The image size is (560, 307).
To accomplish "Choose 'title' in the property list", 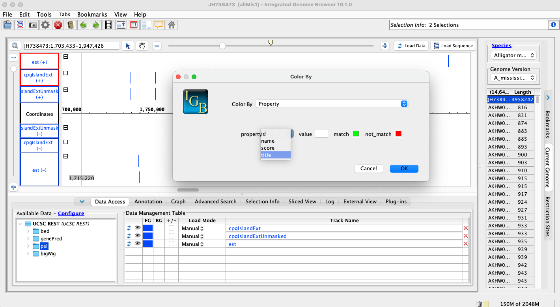I will point(275,155).
